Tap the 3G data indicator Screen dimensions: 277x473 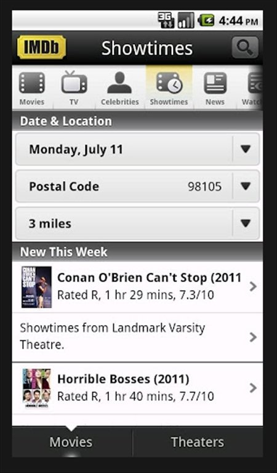coord(166,20)
